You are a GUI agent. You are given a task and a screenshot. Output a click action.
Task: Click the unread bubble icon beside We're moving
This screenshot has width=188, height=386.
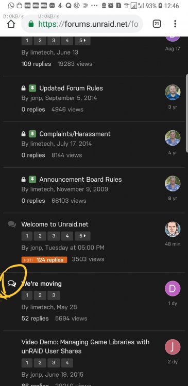12,284
